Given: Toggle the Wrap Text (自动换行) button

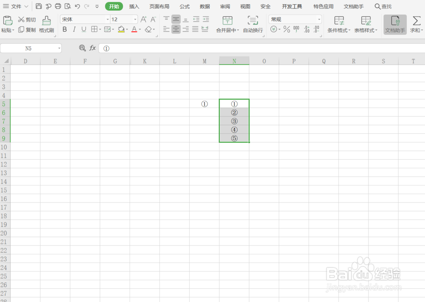Looking at the screenshot, I should (252, 24).
